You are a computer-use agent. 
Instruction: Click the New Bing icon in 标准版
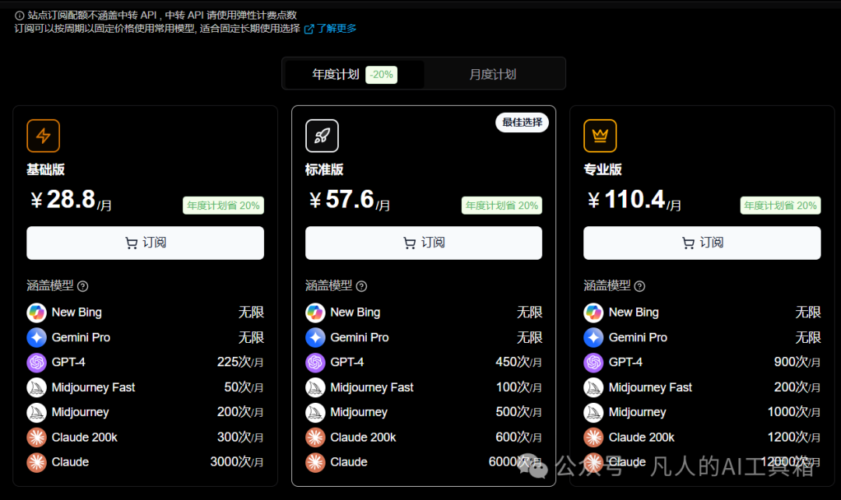coord(315,312)
